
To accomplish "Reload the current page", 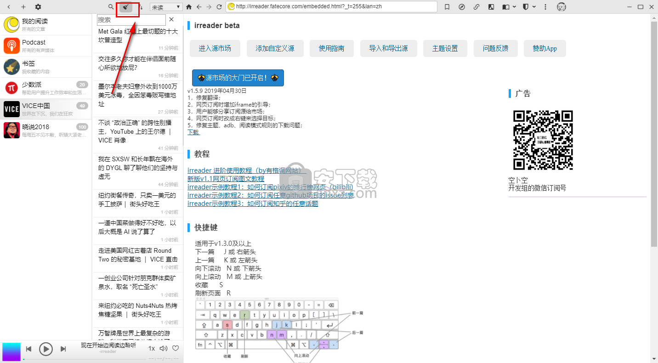I will pyautogui.click(x=219, y=7).
